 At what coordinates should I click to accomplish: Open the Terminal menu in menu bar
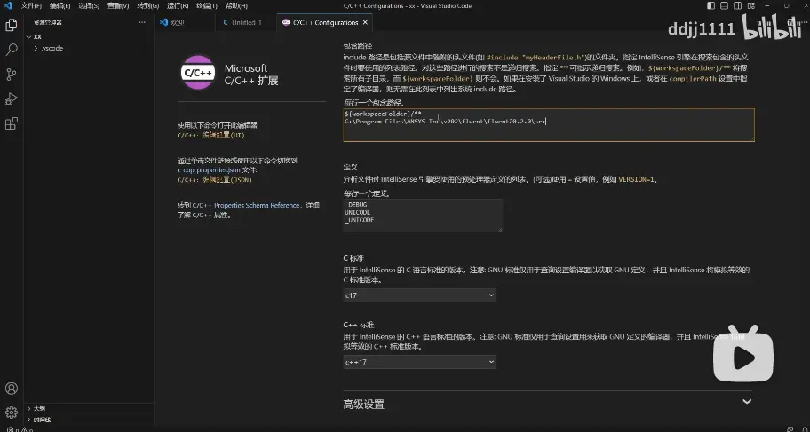pos(207,5)
